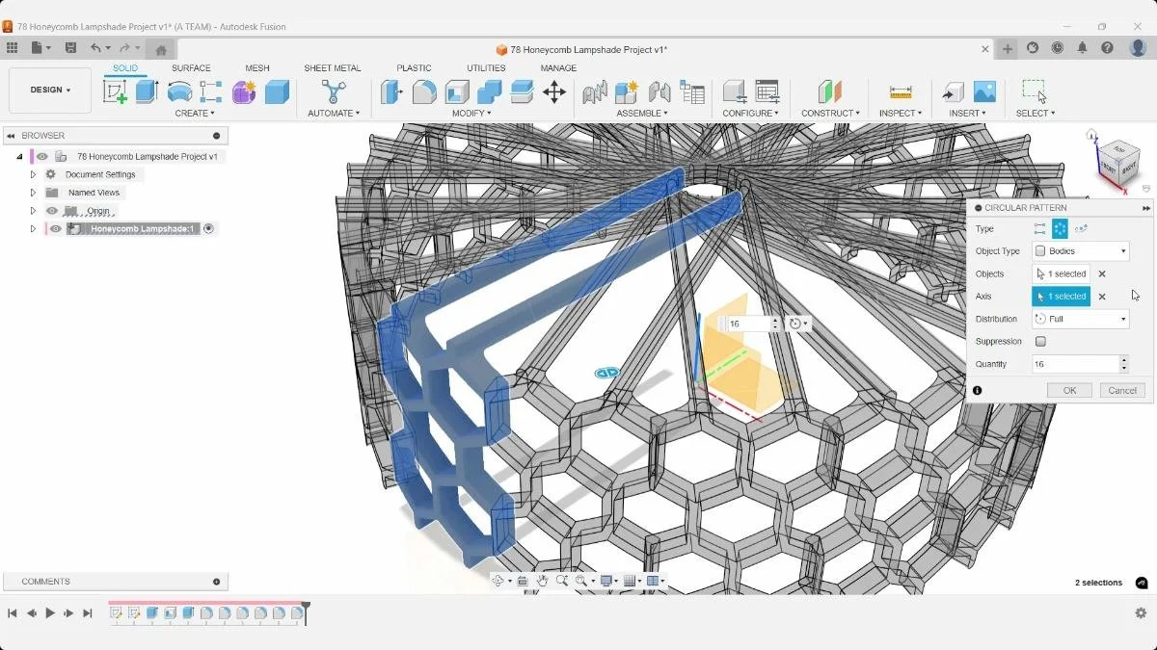Open the notifications bell
1157x650 pixels.
(1083, 48)
